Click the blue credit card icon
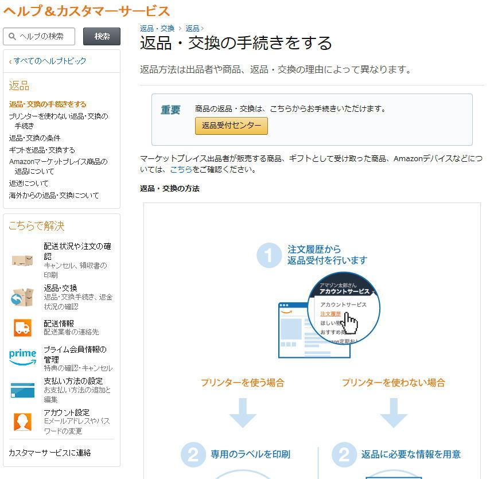502x479 pixels. (22, 390)
